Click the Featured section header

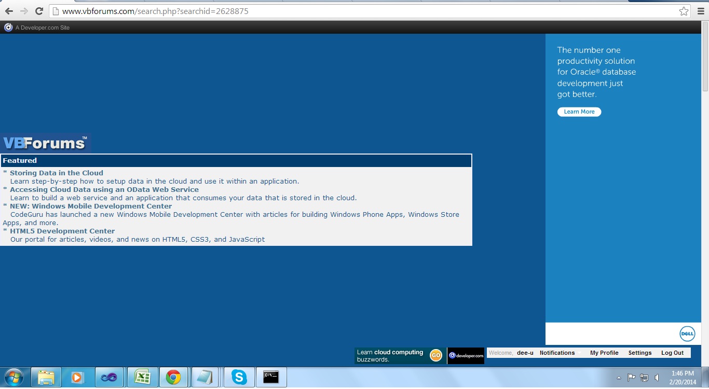click(236, 161)
